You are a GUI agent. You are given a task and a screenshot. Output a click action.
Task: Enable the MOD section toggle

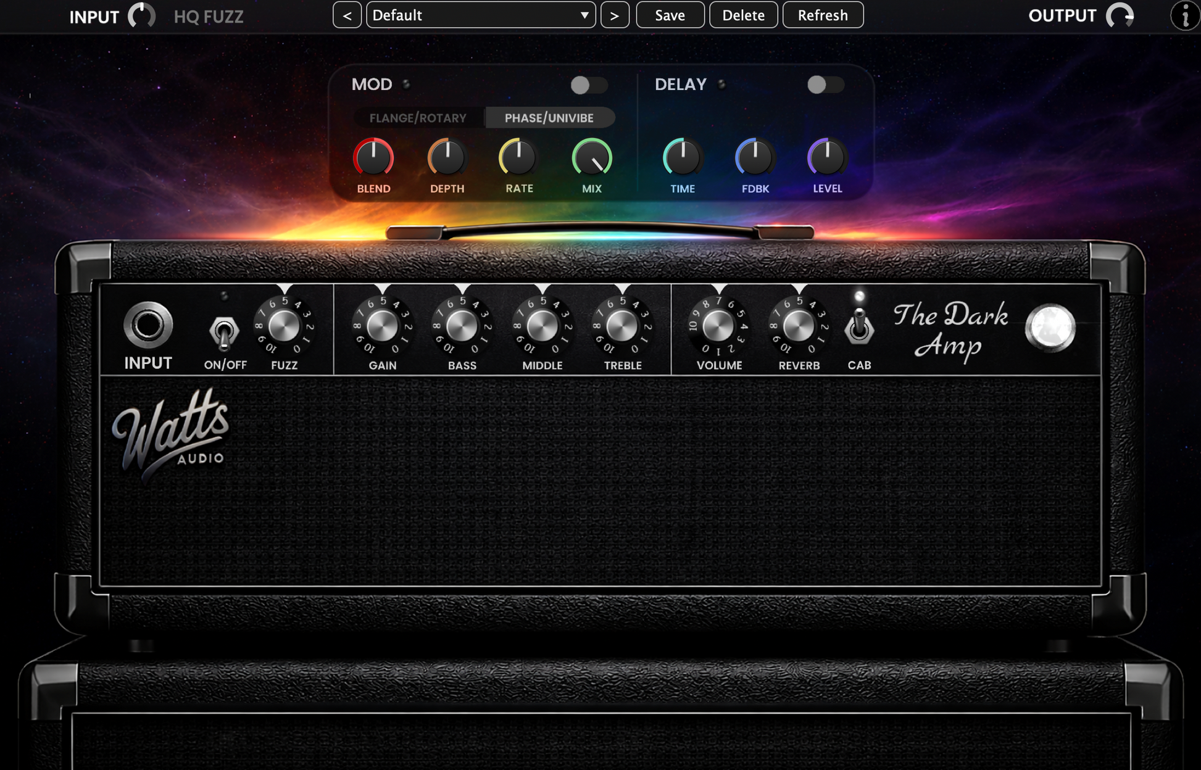[588, 86]
